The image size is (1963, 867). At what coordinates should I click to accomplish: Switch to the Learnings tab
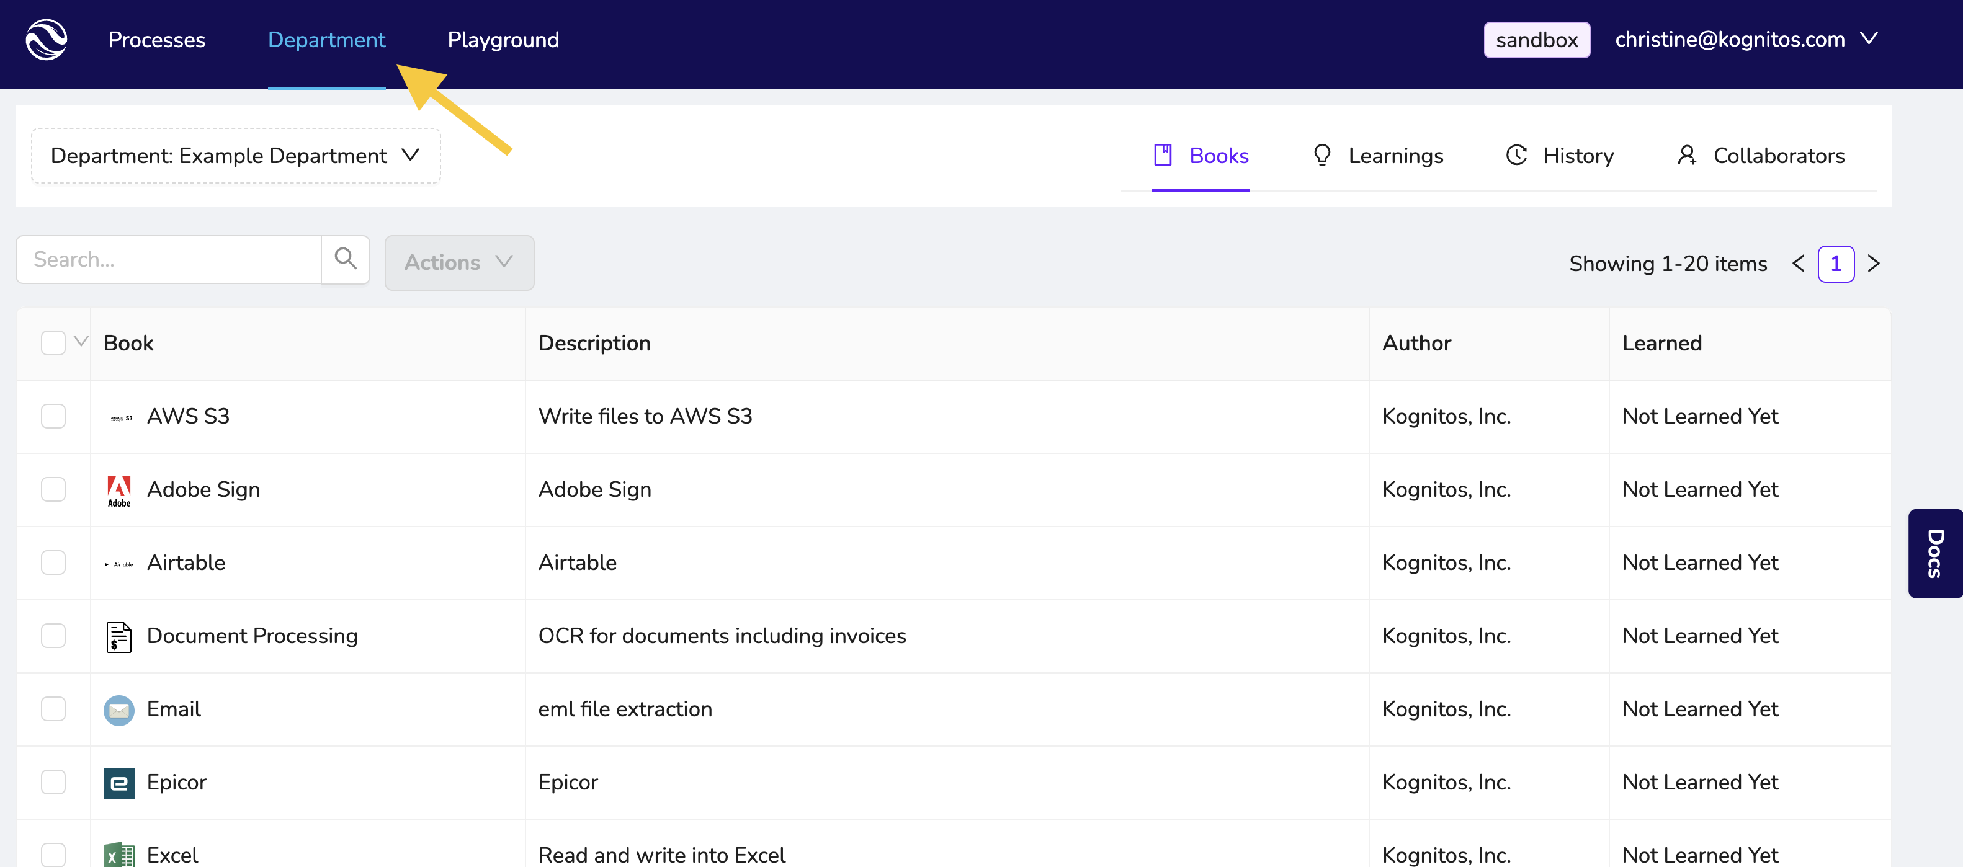pos(1378,156)
